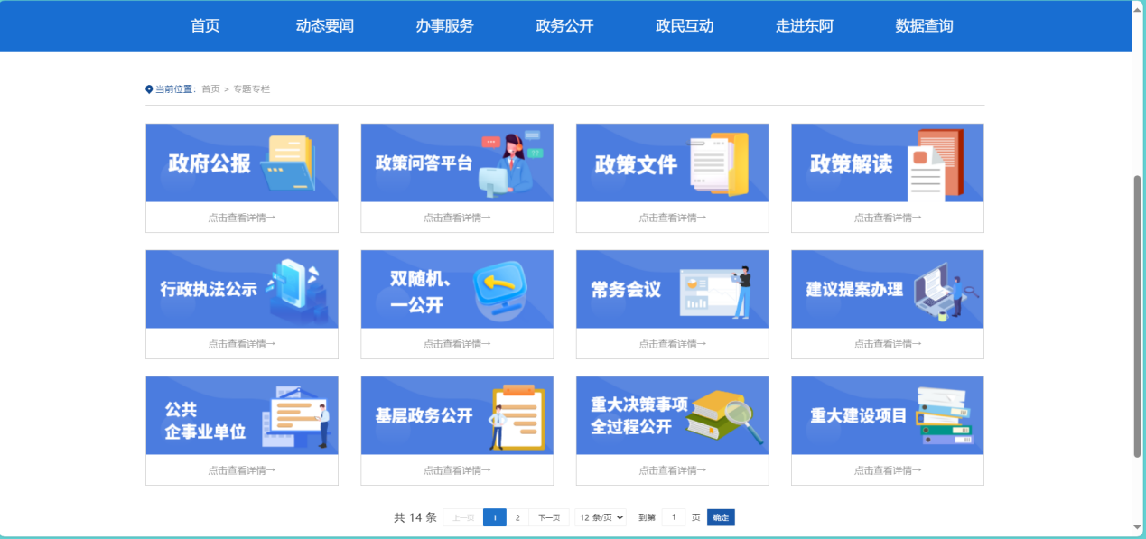Viewport: 1146px width, 539px height.
Task: Click the document stack icon on 政策文件
Action: [x=720, y=163]
